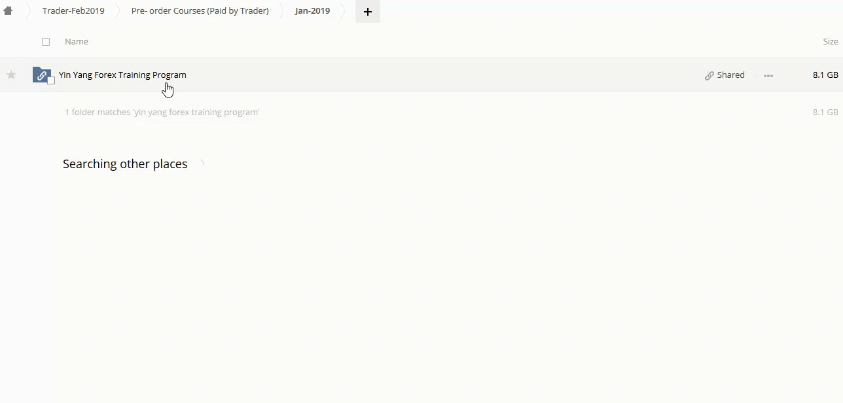
Task: Click the '1 folder matches' summary text
Action: tap(162, 112)
